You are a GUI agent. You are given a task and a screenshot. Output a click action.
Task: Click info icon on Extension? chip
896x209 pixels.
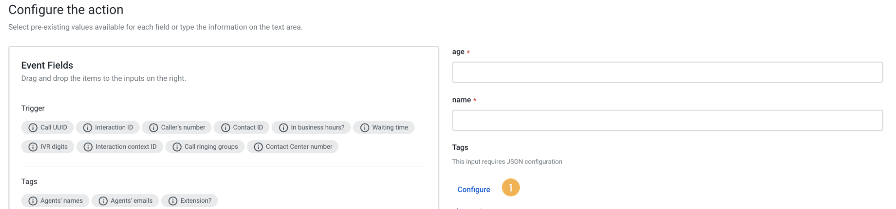coord(173,201)
